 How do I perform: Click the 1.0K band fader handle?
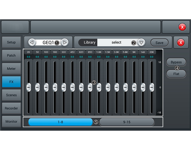pos(99,87)
